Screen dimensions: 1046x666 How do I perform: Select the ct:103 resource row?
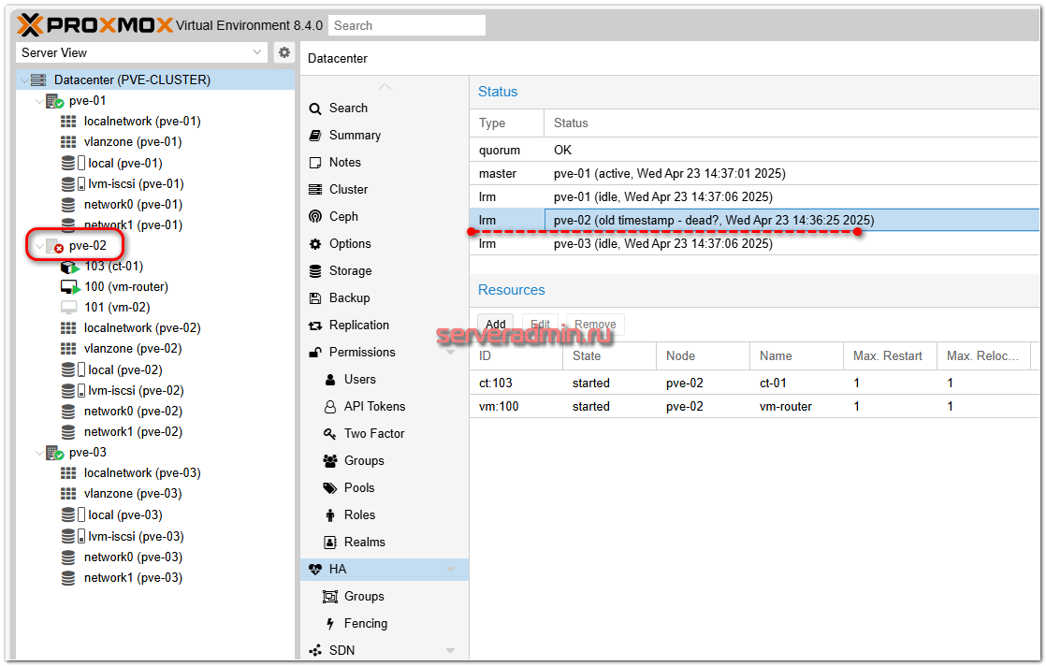(754, 384)
